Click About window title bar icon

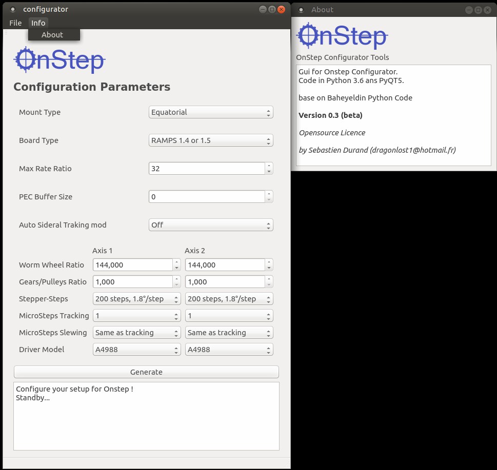click(x=301, y=10)
